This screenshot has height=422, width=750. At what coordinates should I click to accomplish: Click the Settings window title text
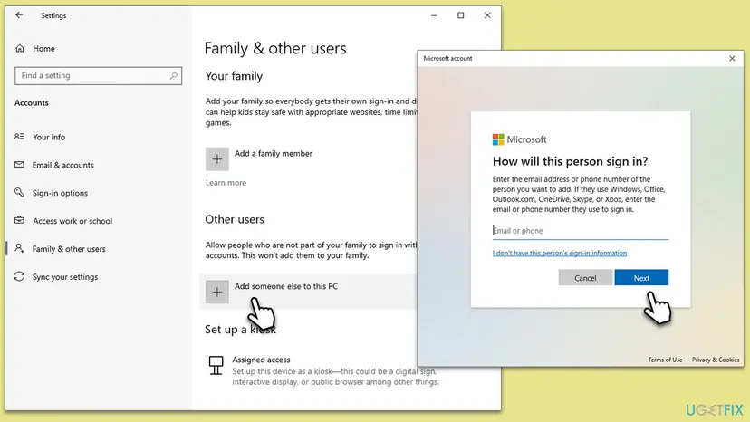[53, 15]
